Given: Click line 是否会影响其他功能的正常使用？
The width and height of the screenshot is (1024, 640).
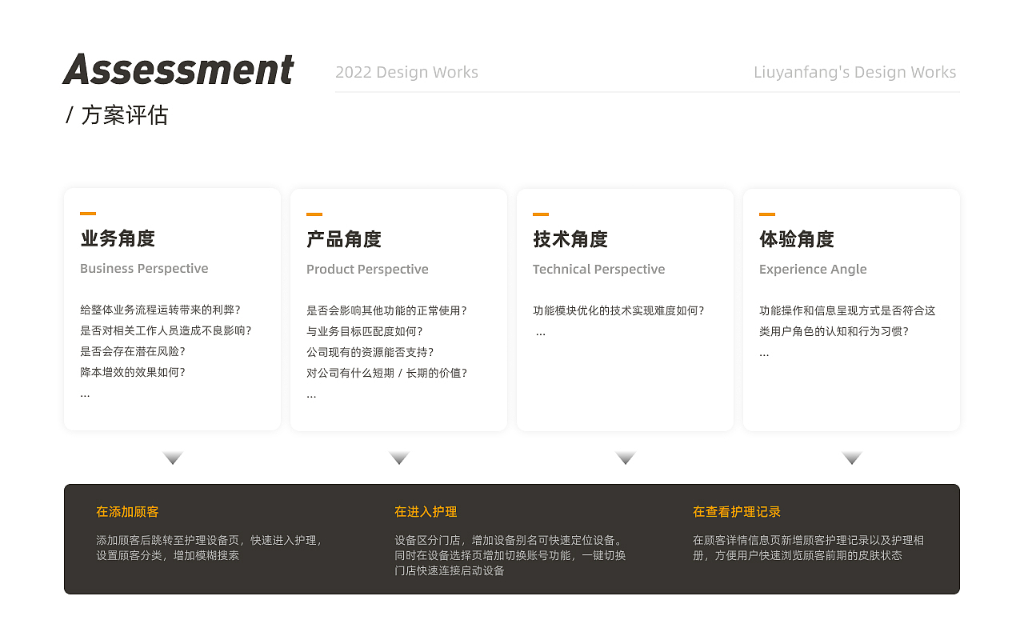Looking at the screenshot, I should 386,310.
